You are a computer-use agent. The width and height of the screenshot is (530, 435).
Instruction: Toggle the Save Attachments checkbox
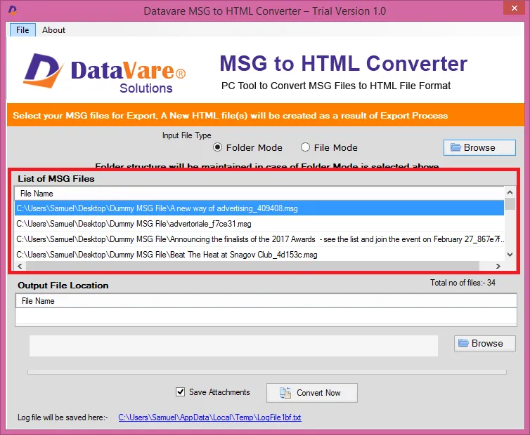[x=180, y=391]
